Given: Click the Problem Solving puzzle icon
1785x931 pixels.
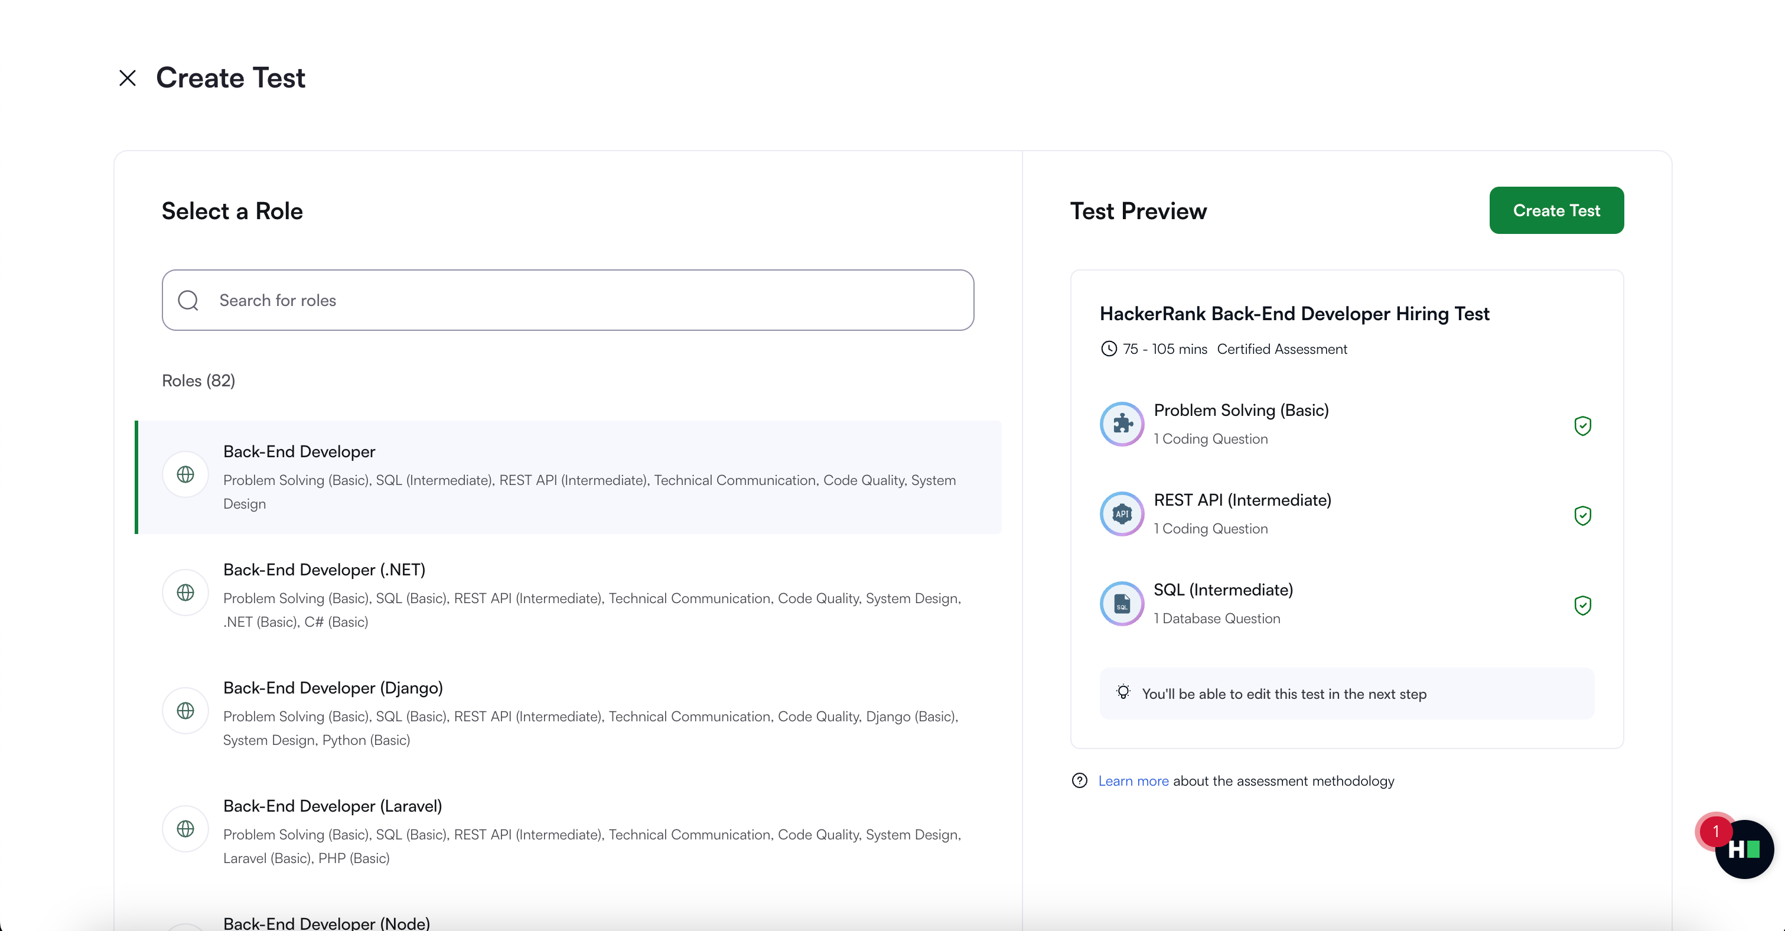Looking at the screenshot, I should tap(1122, 424).
